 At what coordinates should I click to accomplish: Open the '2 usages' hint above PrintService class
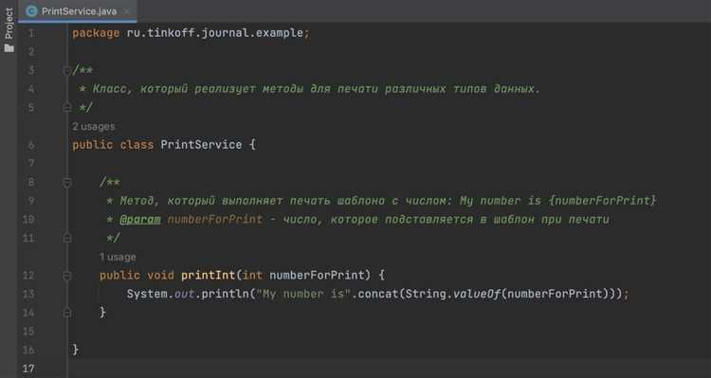point(94,126)
